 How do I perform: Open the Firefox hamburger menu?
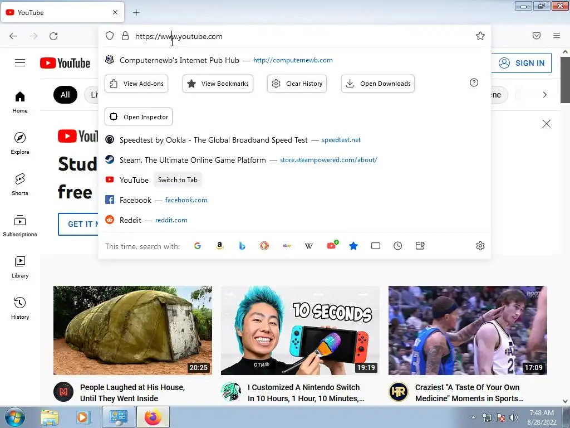click(557, 36)
